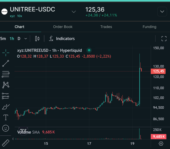Click the UNITREE-USDC pair title
The width and height of the screenshot is (170, 149).
coord(32,9)
